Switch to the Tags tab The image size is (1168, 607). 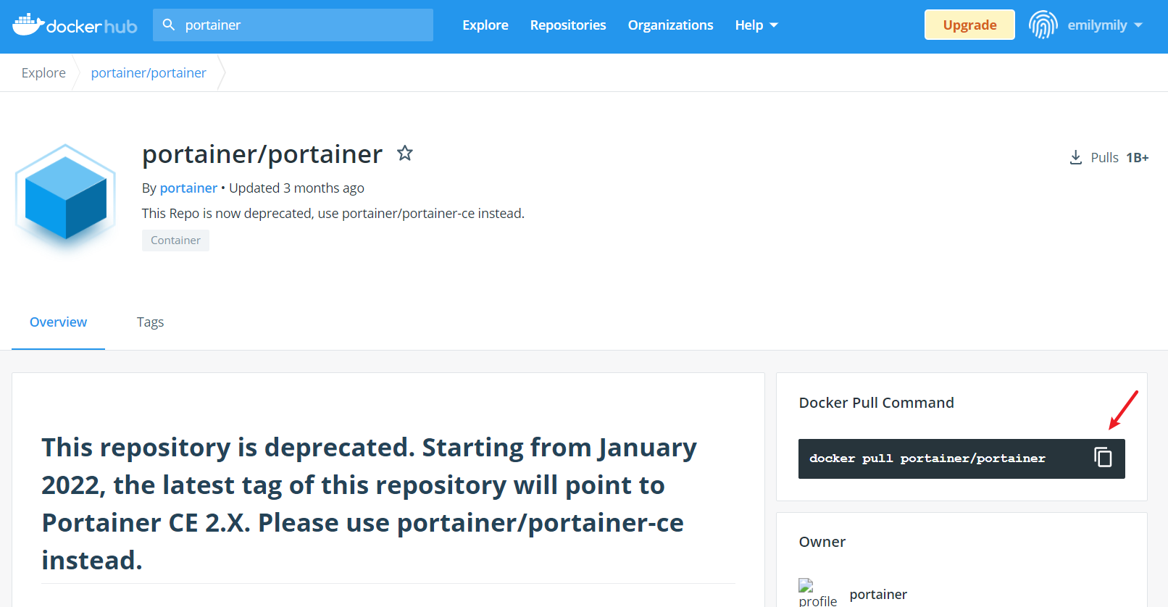(150, 322)
